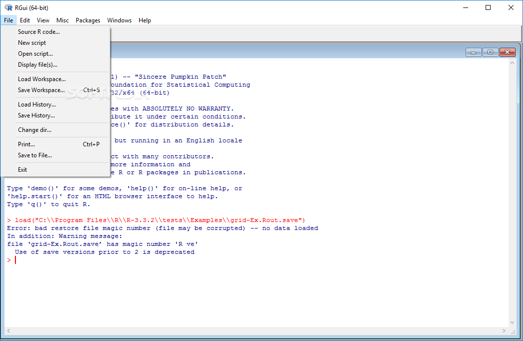The width and height of the screenshot is (523, 341).
Task: Open the Edit menu
Action: (25, 20)
